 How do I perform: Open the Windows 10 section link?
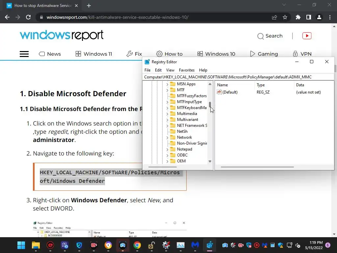pyautogui.click(x=216, y=54)
